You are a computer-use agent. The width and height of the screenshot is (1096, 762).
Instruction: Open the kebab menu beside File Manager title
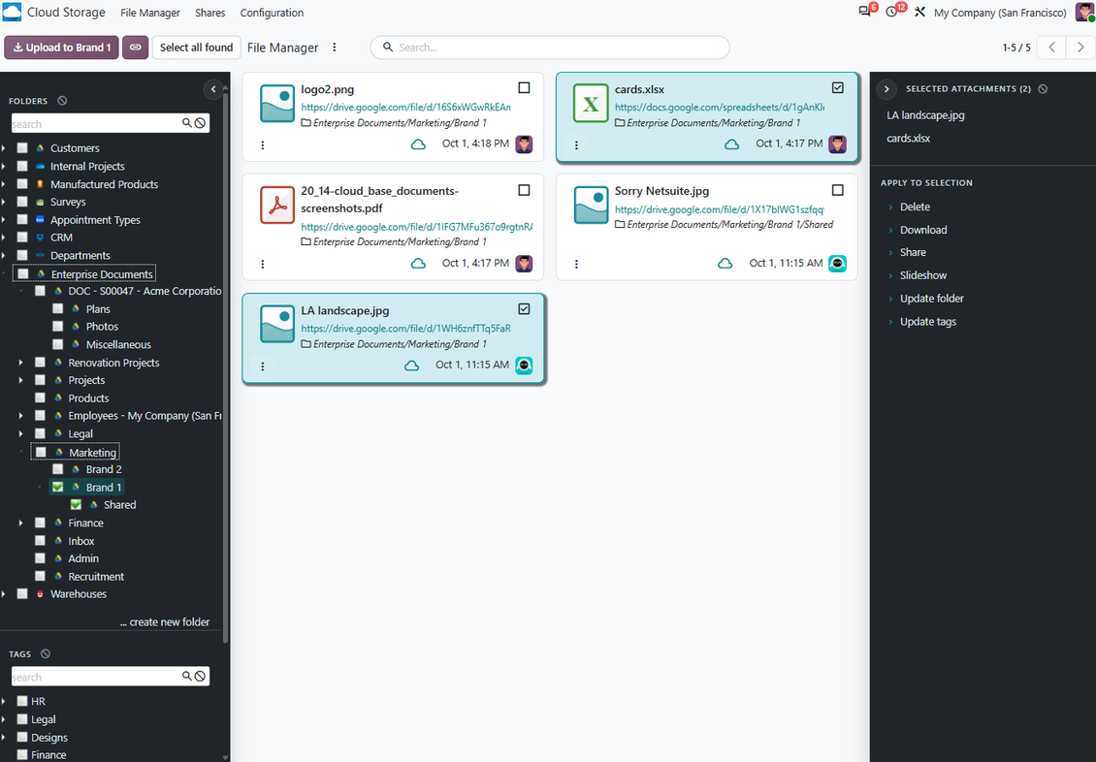334,48
